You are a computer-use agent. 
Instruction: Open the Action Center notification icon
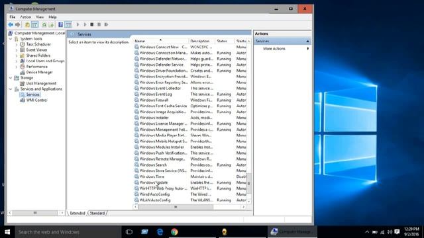[x=397, y=232]
